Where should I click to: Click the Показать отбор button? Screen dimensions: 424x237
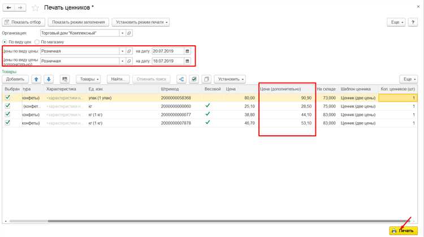click(x=24, y=22)
